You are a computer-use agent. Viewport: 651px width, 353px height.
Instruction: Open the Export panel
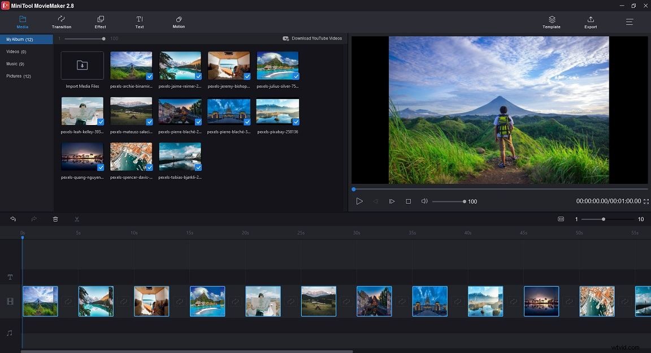pos(590,22)
